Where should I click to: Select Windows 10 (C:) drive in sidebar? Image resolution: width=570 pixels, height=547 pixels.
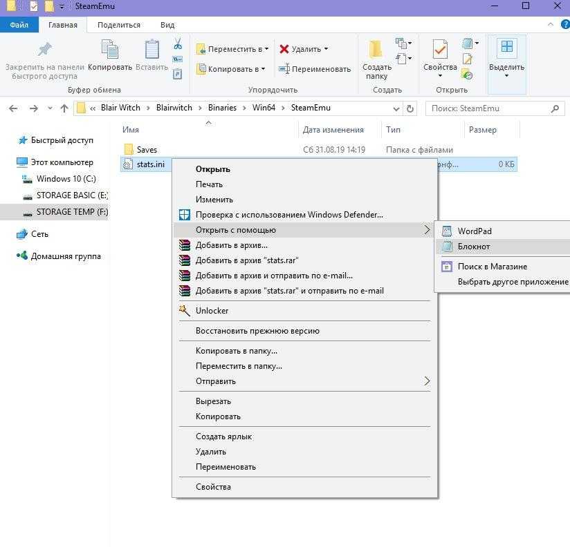point(66,179)
